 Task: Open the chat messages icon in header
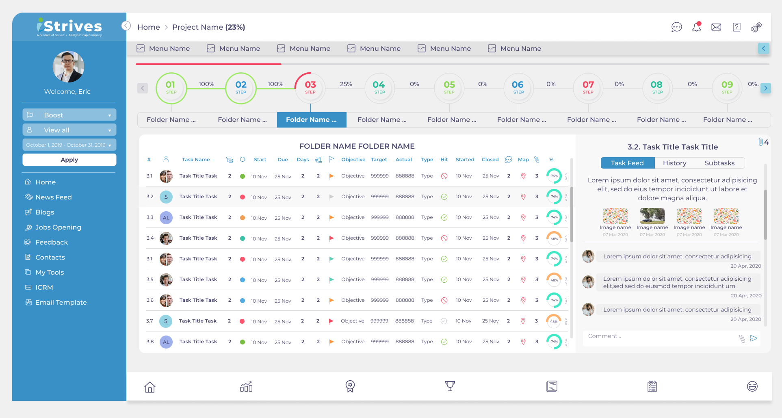click(676, 27)
